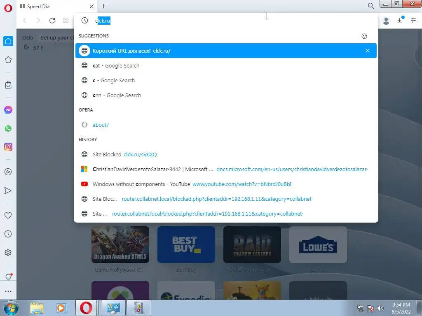Open the three-dots sidebar setup
The height and width of the screenshot is (316, 422).
[8, 291]
